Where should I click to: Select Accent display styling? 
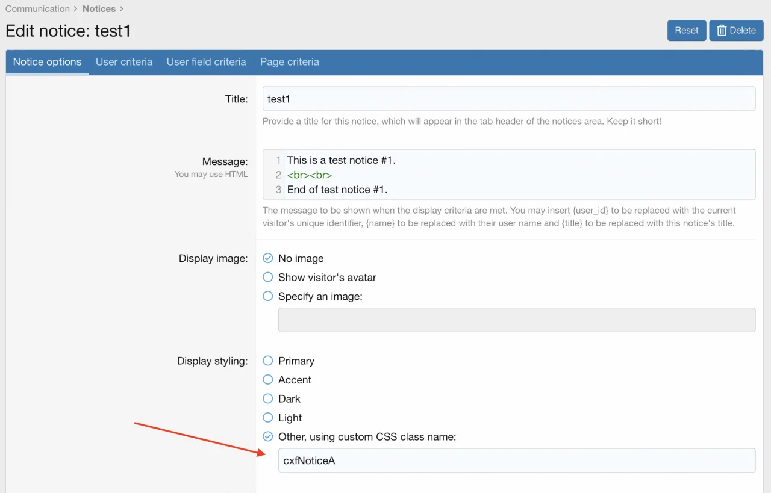[x=268, y=380]
